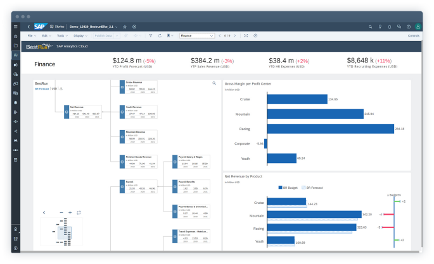Zoom in with the plus icon on tree
The image size is (434, 264).
point(70,213)
